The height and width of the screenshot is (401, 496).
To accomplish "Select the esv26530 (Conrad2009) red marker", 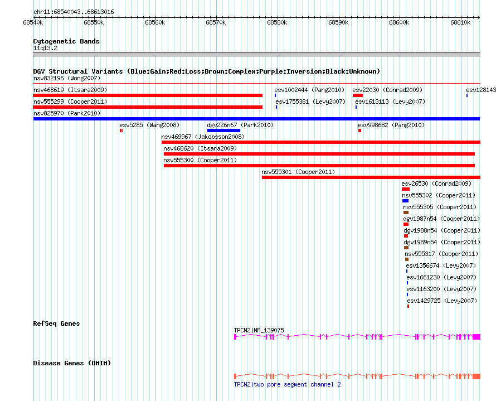I will pyautogui.click(x=406, y=189).
